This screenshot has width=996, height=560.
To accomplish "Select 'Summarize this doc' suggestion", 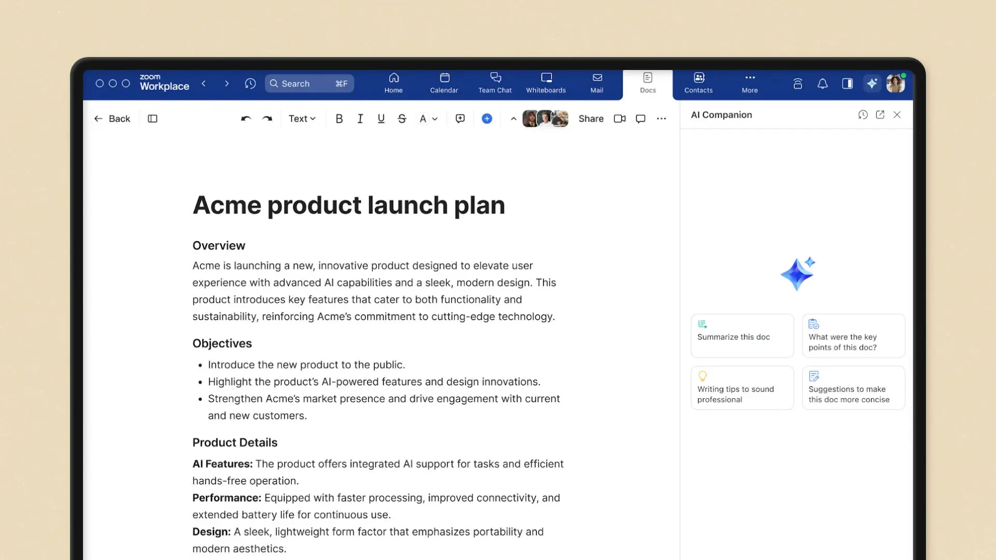I will coord(742,335).
